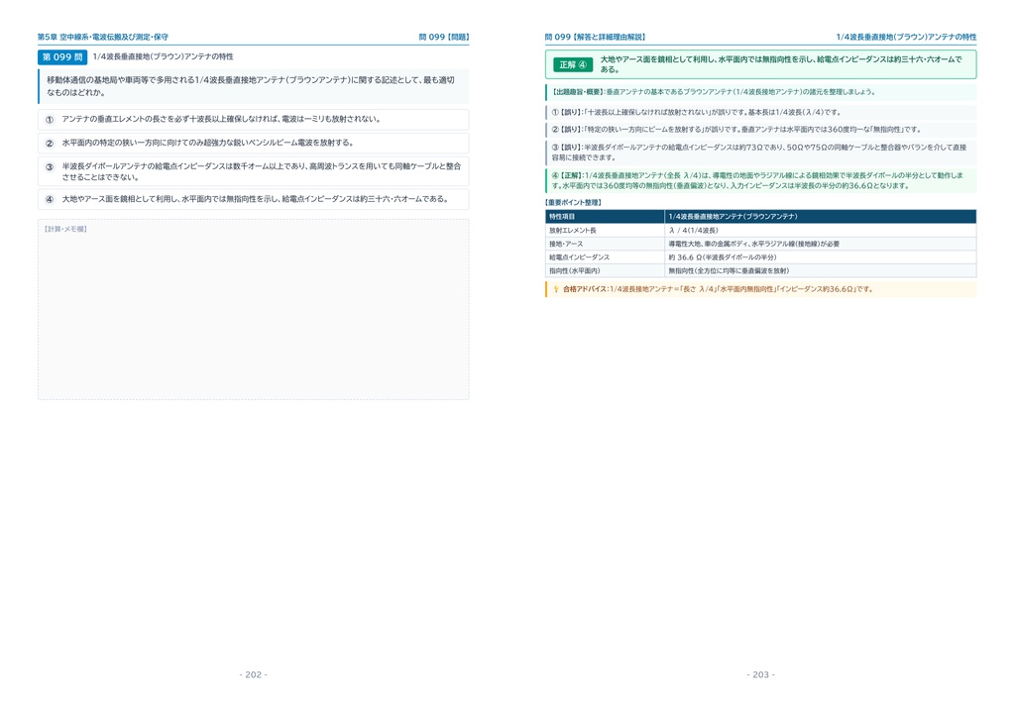The width and height of the screenshot is (1015, 717).
Task: Click the question stem starting 移動体通信の基地局
Action: 253,86
